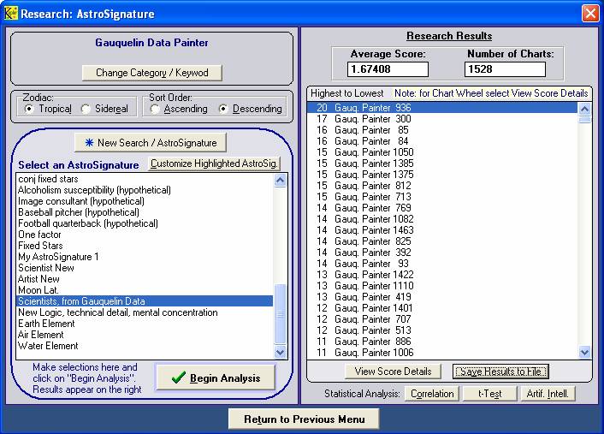Open Artif. Intell. analysis

[x=548, y=394]
